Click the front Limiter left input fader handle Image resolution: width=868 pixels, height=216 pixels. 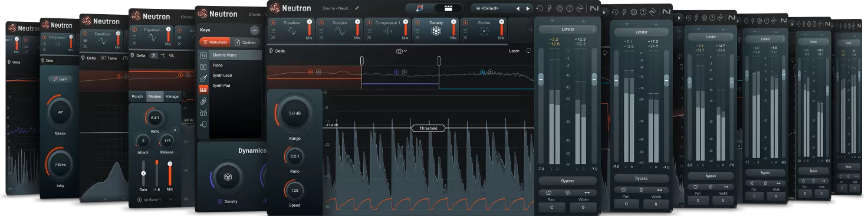(x=541, y=78)
